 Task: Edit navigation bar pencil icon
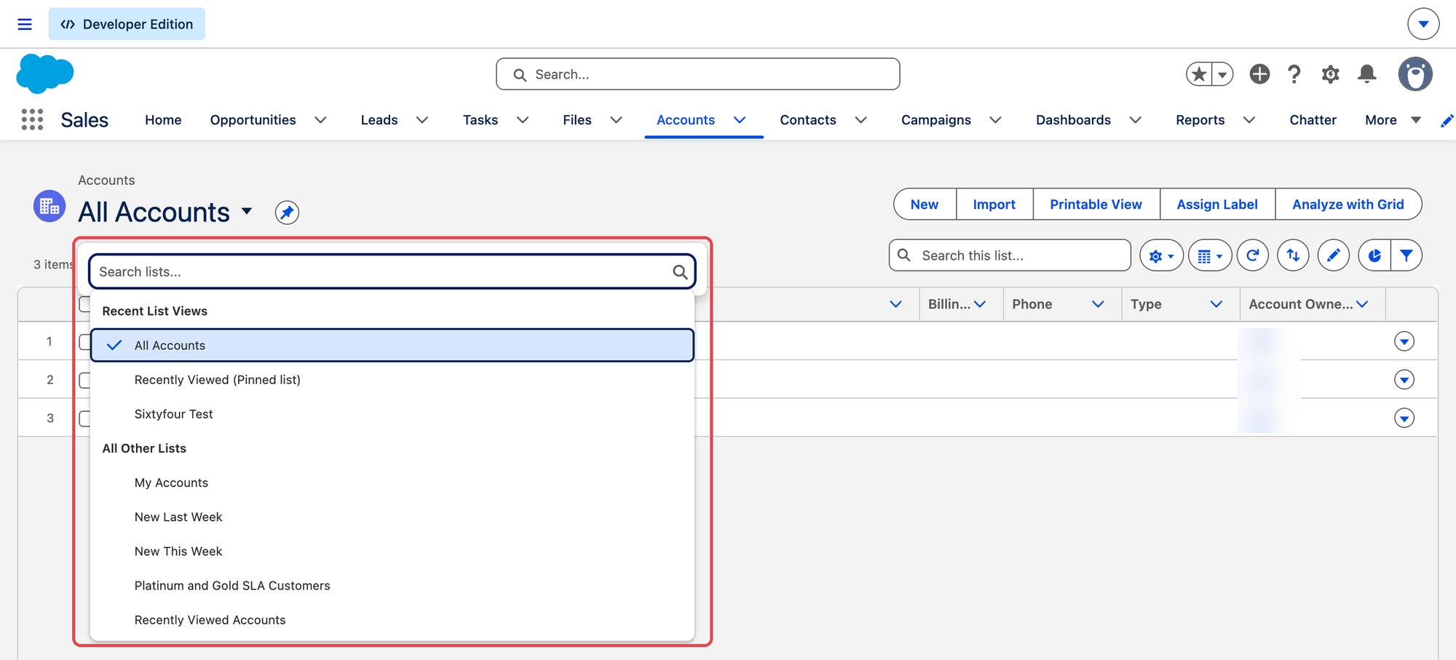[1447, 120]
